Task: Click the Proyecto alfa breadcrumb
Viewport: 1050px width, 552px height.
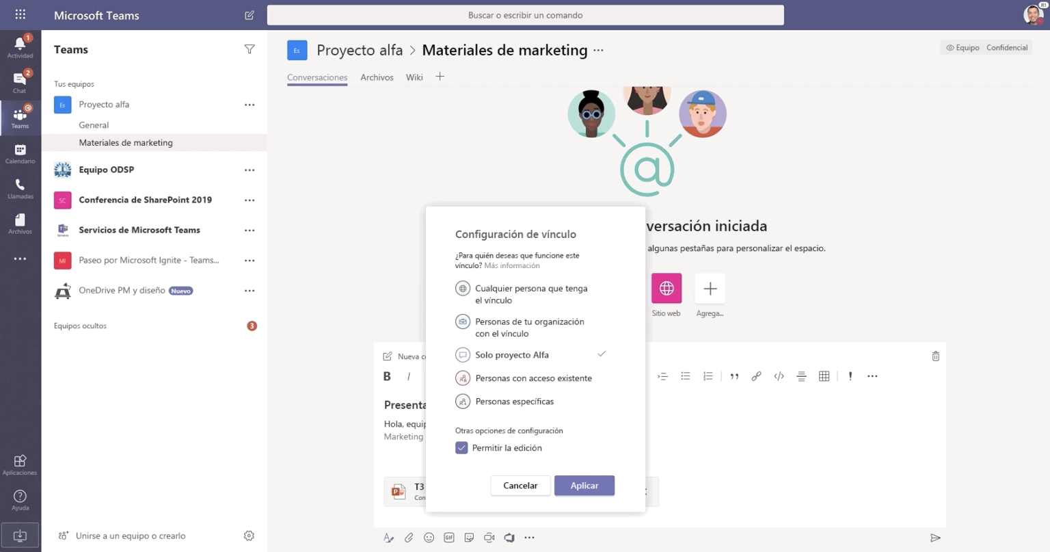Action: [x=360, y=50]
